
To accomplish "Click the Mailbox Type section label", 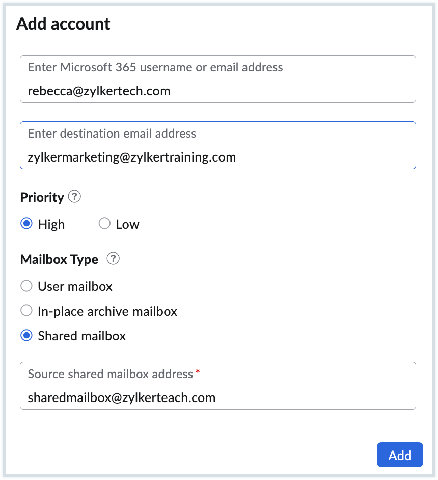I will coord(59,259).
